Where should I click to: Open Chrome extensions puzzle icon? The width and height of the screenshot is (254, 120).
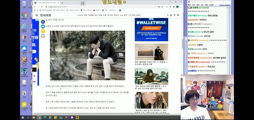[x=174, y=7]
